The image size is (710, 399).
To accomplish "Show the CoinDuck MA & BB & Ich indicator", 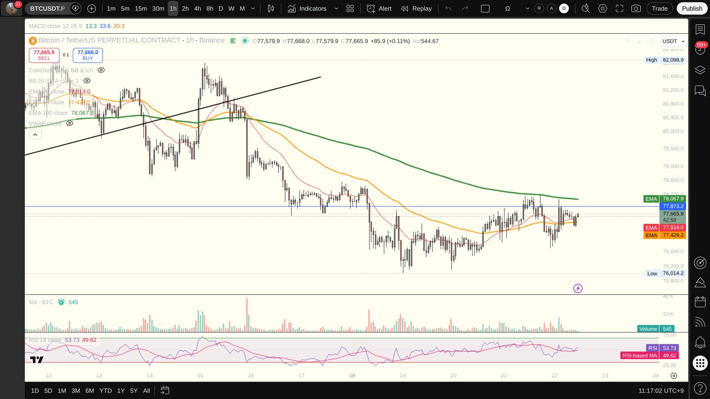I will [x=101, y=70].
